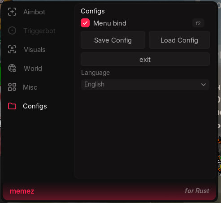Expand the chevron arrow on Language selector
Screen dimensions: 221x203
[x=204, y=85]
